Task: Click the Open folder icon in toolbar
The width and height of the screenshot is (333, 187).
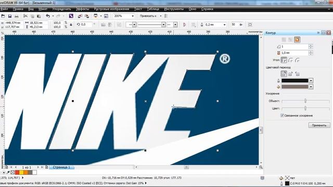Action: 3,16
